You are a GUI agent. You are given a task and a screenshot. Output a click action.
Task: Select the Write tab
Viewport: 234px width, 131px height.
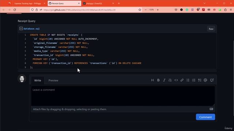[x=38, y=80]
